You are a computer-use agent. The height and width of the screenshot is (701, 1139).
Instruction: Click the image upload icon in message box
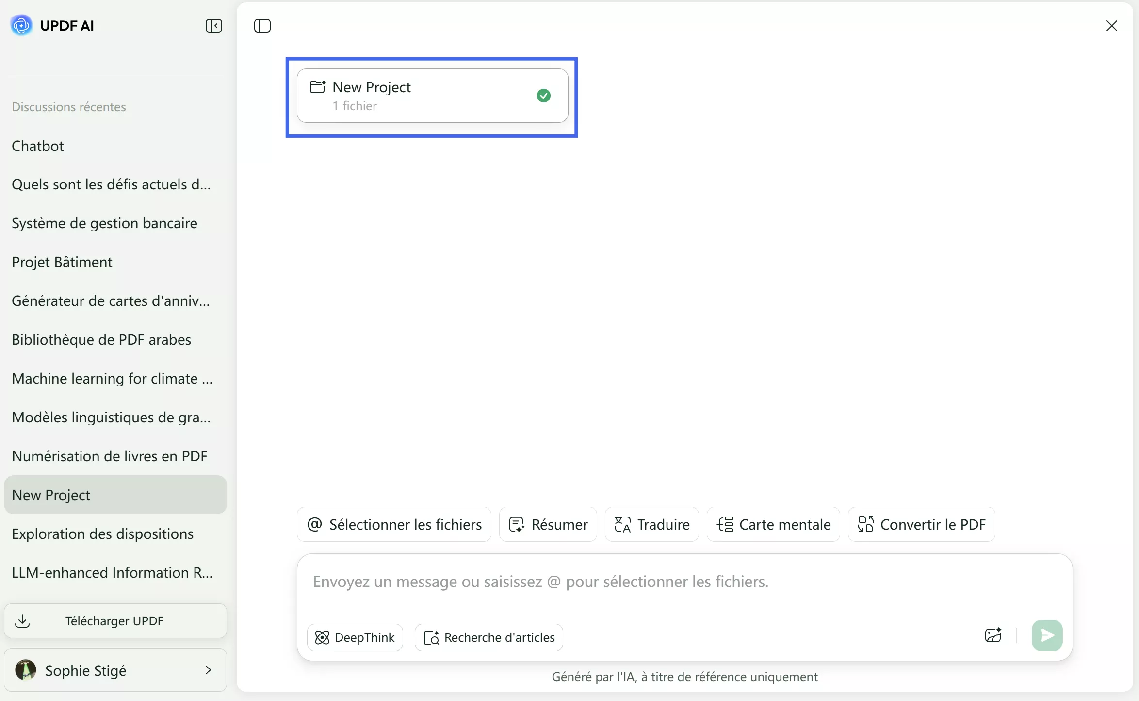click(x=993, y=635)
